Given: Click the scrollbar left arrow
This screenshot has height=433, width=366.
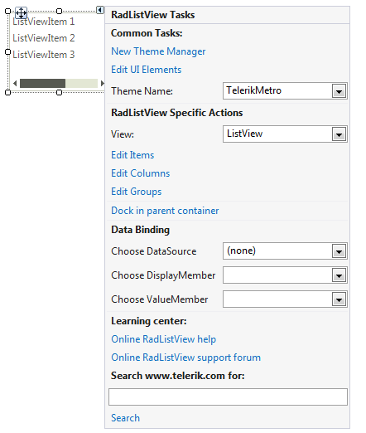Looking at the screenshot, I should (x=15, y=83).
